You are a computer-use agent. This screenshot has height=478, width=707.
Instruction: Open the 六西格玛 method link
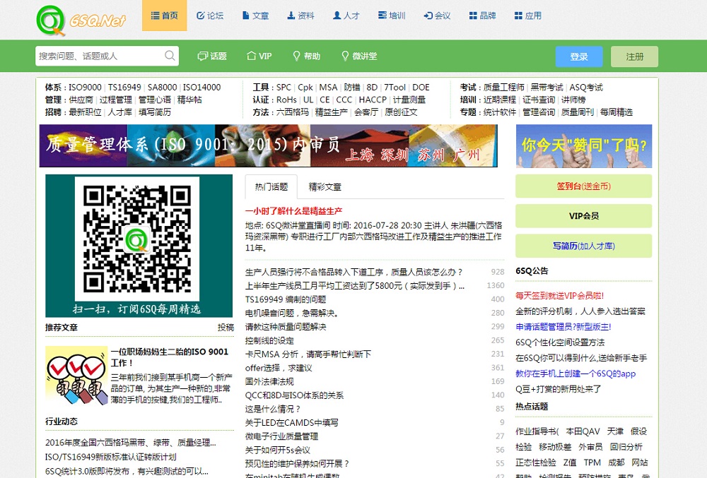coord(292,112)
